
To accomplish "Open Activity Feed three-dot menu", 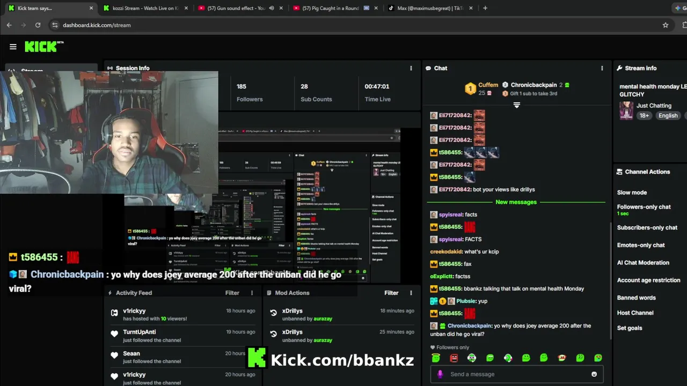I will (x=252, y=293).
